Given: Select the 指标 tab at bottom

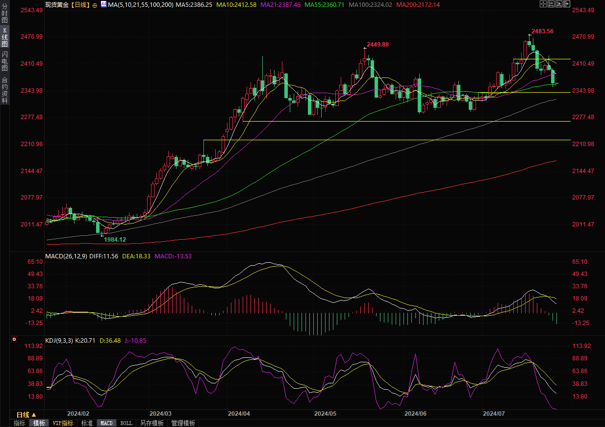Looking at the screenshot, I should [x=20, y=423].
